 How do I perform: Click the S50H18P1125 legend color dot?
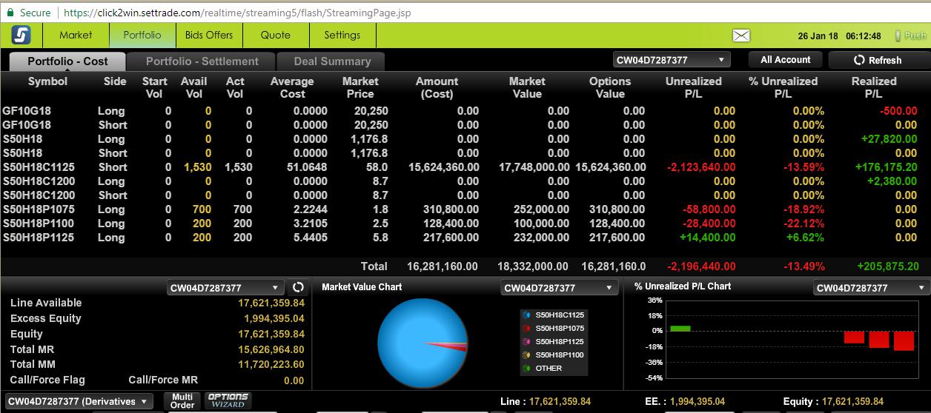526,341
